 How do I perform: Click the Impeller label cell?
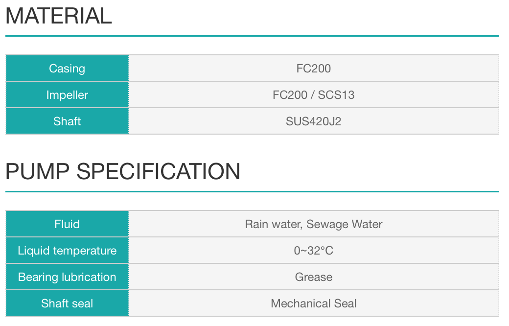67,95
